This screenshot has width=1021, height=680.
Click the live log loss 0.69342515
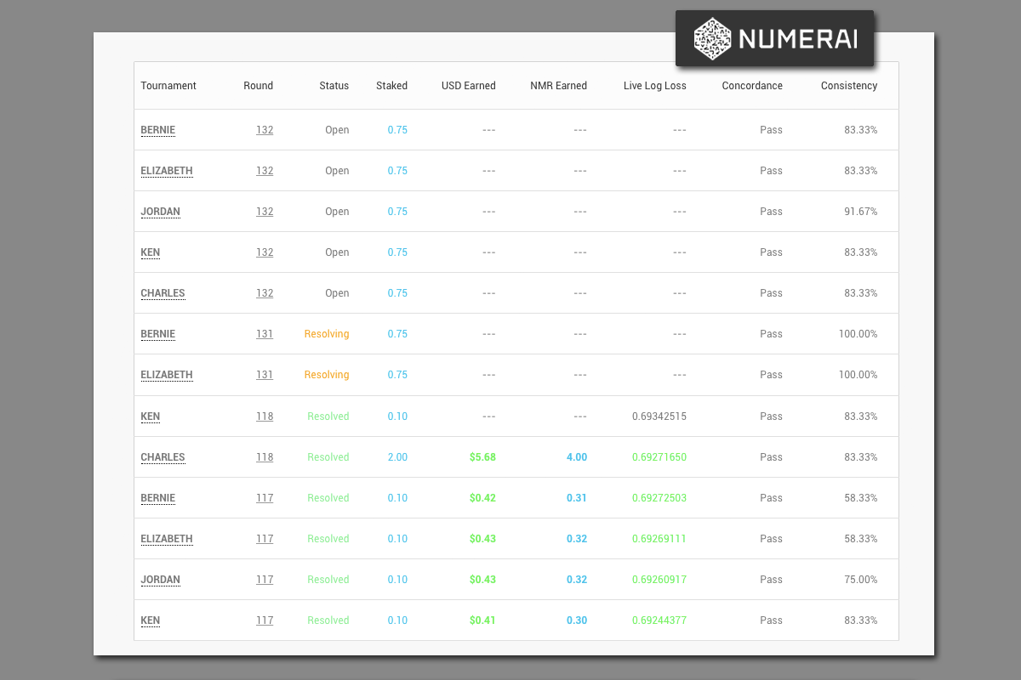659,416
